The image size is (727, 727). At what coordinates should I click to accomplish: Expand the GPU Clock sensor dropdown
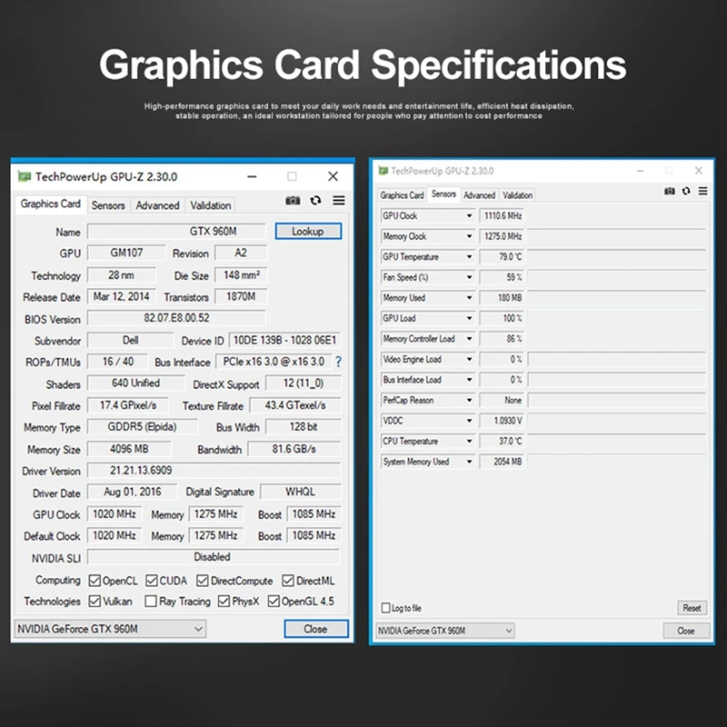[x=469, y=215]
